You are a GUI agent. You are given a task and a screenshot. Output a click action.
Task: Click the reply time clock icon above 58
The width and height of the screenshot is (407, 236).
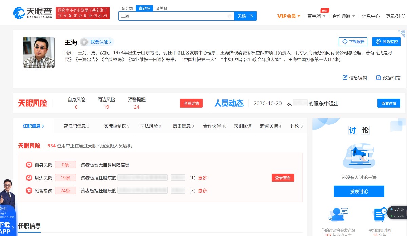click(381, 214)
